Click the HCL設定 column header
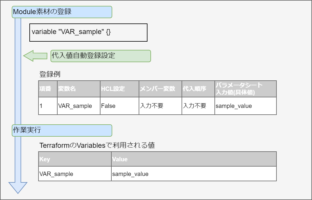The image size is (312, 200). click(120, 89)
